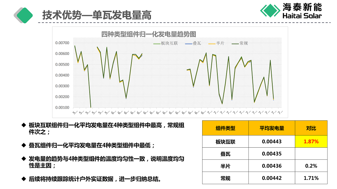Click the chart title 四种类型组件归一化发电量趋势图
This screenshot has width=337, height=189.
(149, 34)
